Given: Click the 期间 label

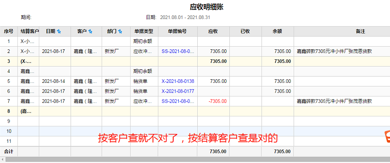Looking at the screenshot, I should [x=26, y=18].
